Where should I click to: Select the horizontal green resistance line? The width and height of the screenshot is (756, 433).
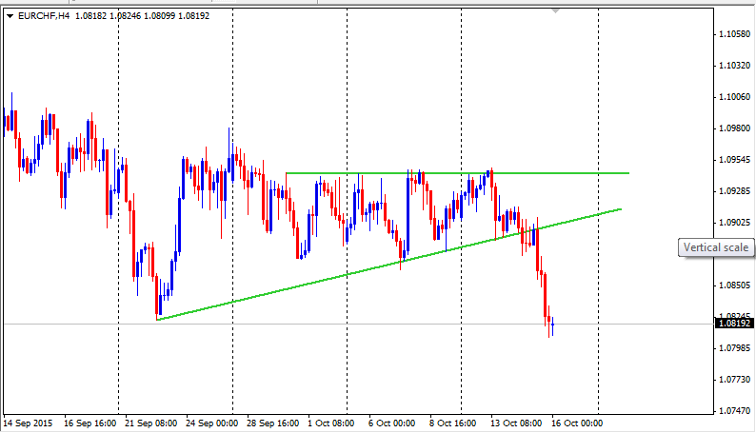click(x=457, y=173)
